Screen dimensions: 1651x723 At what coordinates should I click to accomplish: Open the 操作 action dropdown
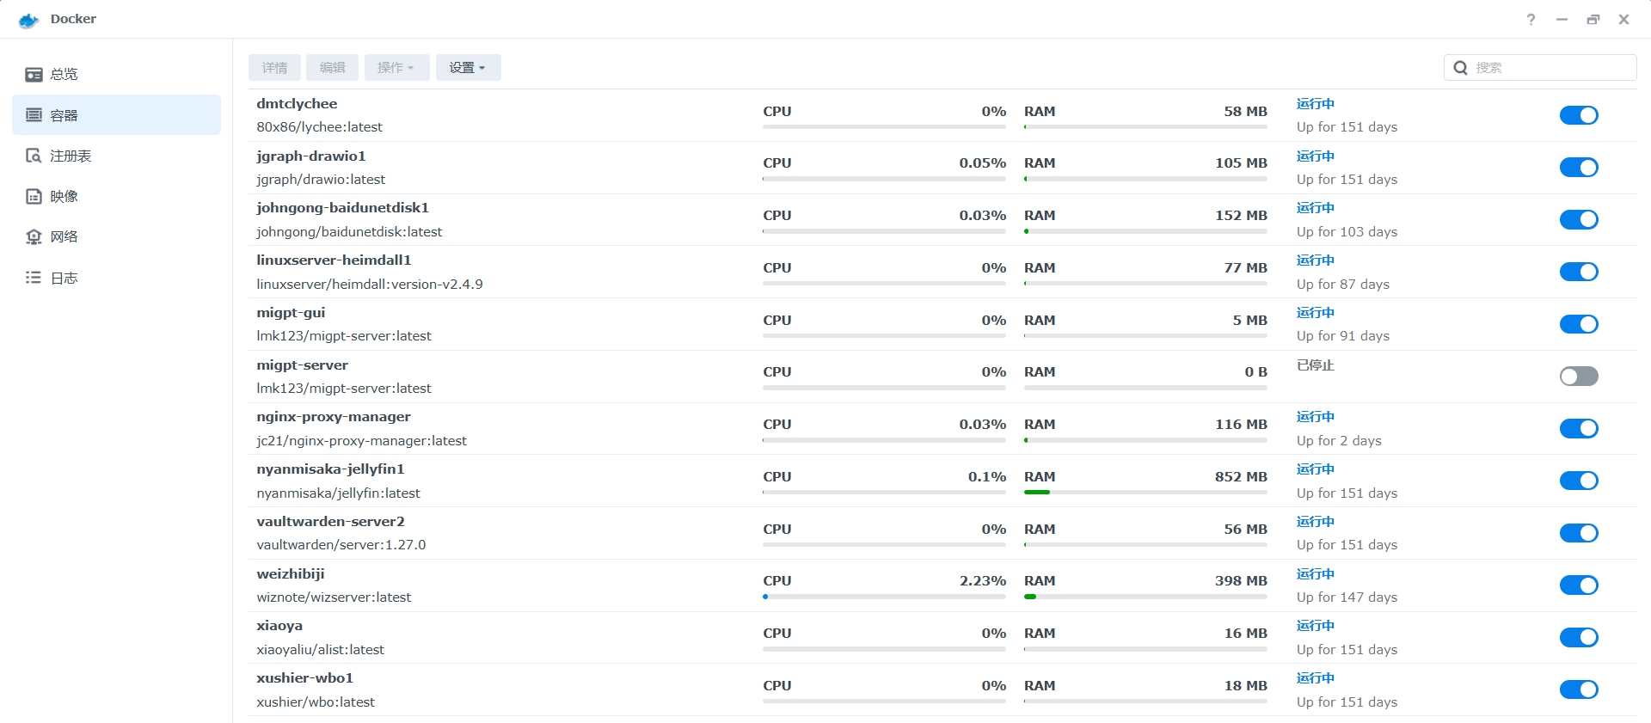396,67
